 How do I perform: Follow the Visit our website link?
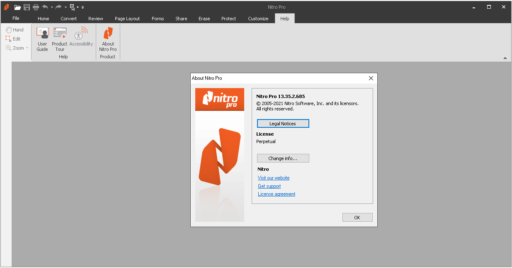pos(274,178)
